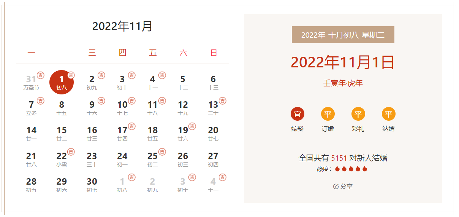Pick November 23 三十 date
The image size is (459, 217).
coord(92,159)
